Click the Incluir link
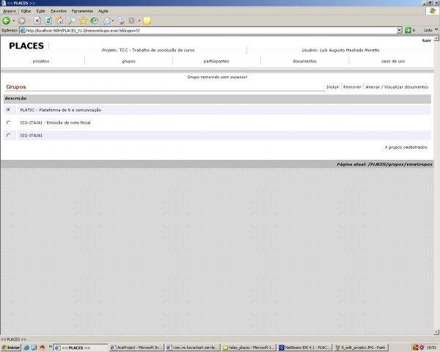The image size is (440, 352). (333, 87)
